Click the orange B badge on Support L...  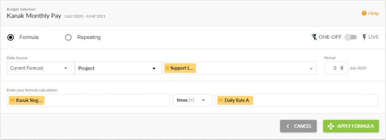point(167,68)
